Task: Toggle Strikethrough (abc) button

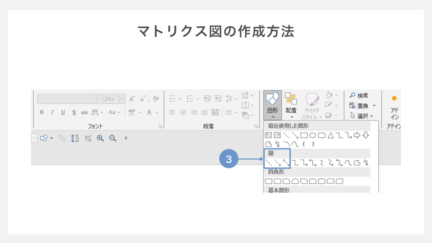Action: pyautogui.click(x=85, y=112)
